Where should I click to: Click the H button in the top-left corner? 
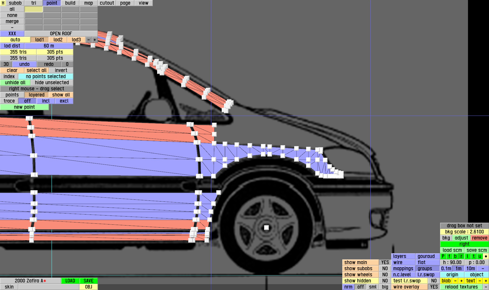tap(3, 3)
